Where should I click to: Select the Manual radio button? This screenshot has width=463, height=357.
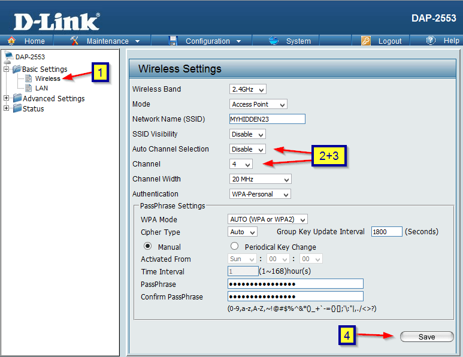[x=147, y=246]
